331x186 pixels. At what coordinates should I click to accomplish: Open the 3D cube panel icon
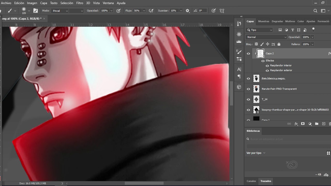click(x=239, y=87)
